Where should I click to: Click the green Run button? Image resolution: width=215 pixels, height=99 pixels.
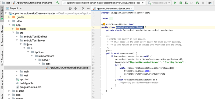[175, 3]
